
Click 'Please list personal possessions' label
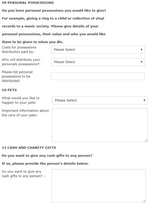(17, 76)
